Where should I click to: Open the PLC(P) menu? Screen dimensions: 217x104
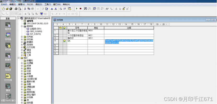(x=30, y=4)
